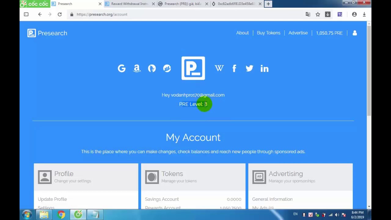
Task: Switch to the 0xc82adb6F81D3e458 tab
Action: point(236,4)
